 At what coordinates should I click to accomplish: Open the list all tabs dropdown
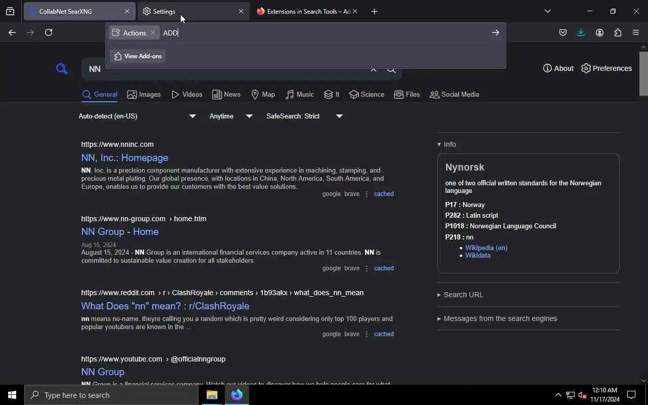pos(547,11)
